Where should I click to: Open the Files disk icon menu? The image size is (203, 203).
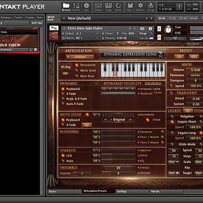[130, 7]
